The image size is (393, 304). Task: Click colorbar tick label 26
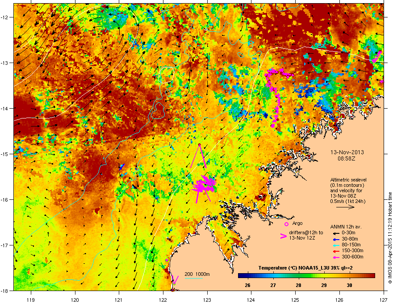[x=247, y=285]
